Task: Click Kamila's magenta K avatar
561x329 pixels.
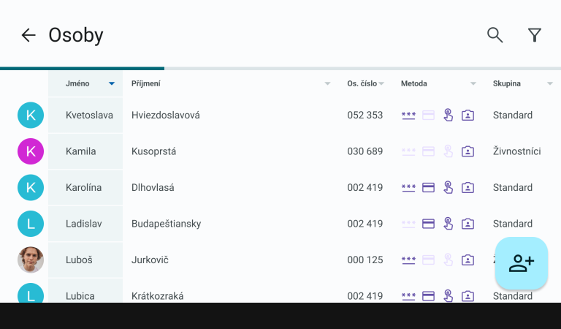Action: (31, 151)
